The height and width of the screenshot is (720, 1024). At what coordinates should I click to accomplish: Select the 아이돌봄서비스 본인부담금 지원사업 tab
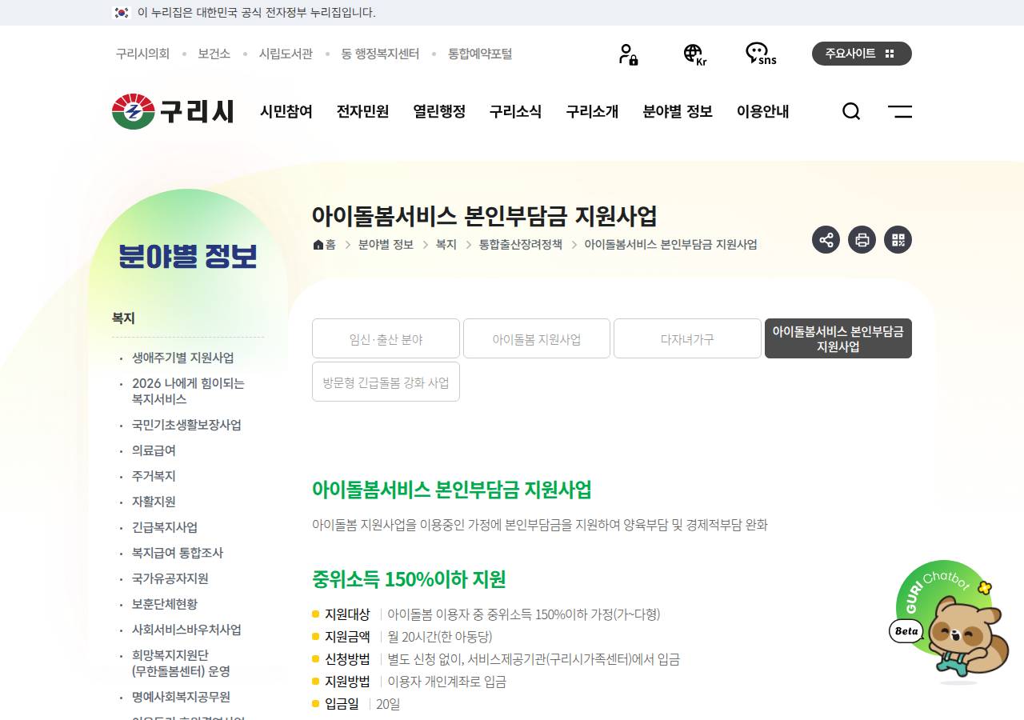(x=838, y=338)
